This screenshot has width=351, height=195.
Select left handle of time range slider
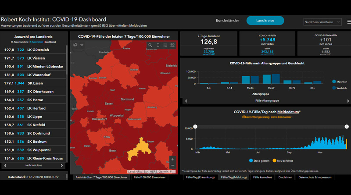click(x=195, y=127)
